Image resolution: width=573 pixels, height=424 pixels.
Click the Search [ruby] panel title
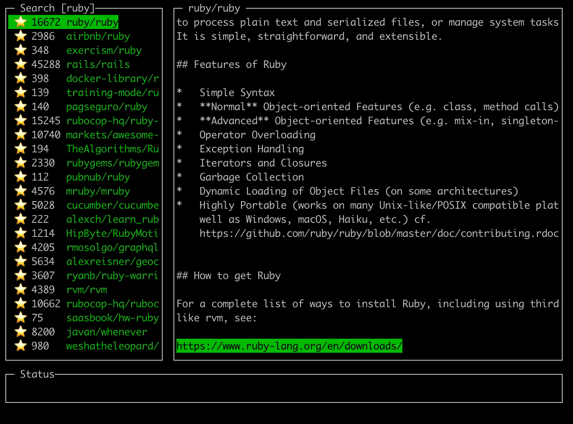[57, 8]
